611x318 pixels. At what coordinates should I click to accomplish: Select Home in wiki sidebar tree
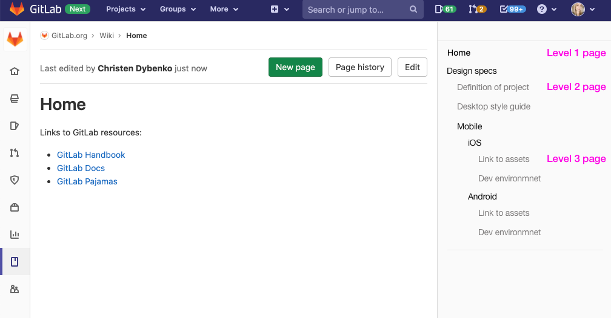459,53
